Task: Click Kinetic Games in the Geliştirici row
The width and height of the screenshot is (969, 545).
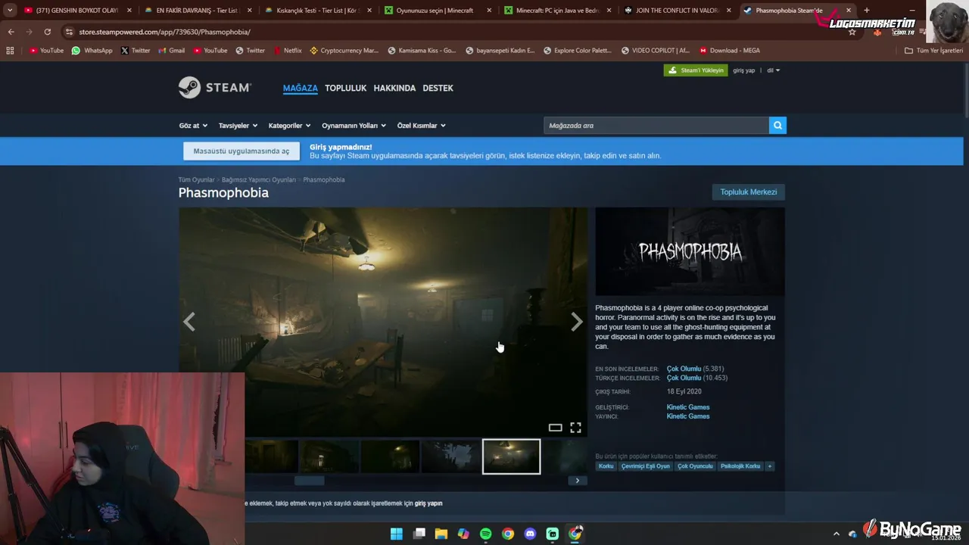Action: point(687,407)
